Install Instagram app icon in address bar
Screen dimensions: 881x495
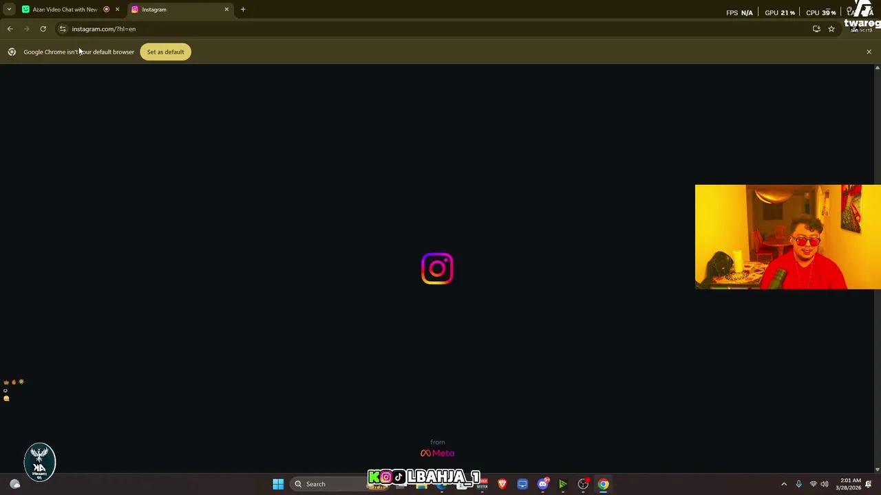tap(816, 29)
